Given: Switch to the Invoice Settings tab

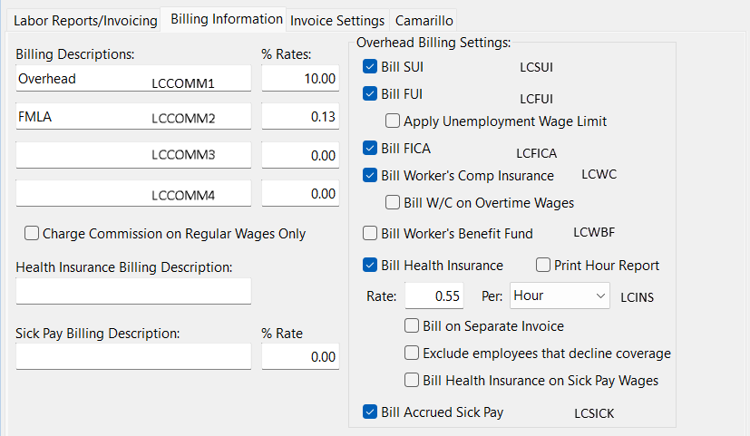Looking at the screenshot, I should pyautogui.click(x=337, y=20).
